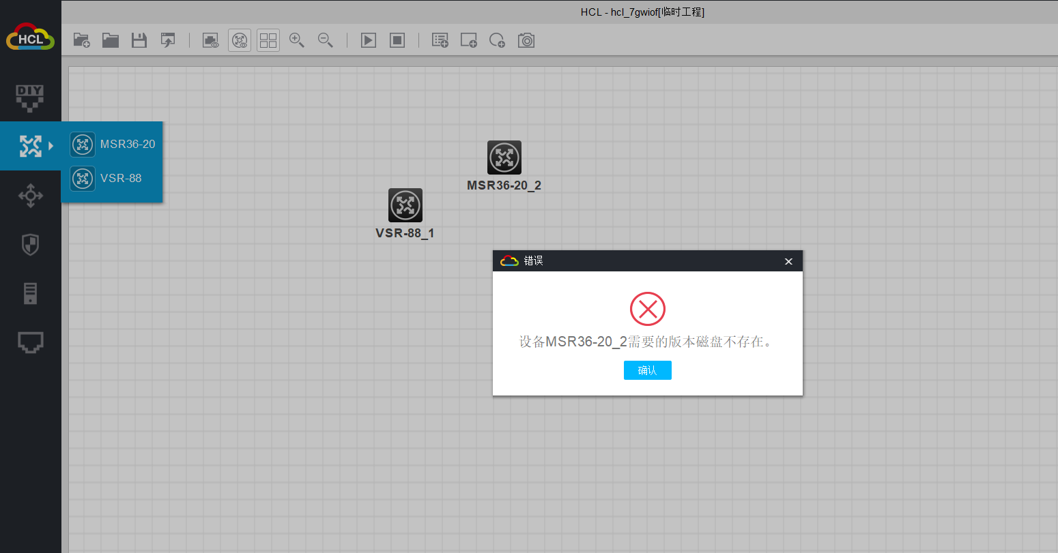The image size is (1058, 553).
Task: Click the VSR-88_1 device label
Action: click(x=405, y=233)
